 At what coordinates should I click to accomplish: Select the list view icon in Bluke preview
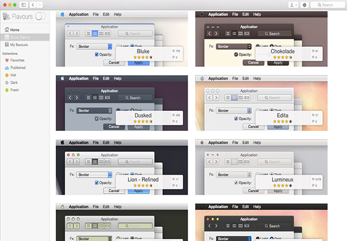95,33
